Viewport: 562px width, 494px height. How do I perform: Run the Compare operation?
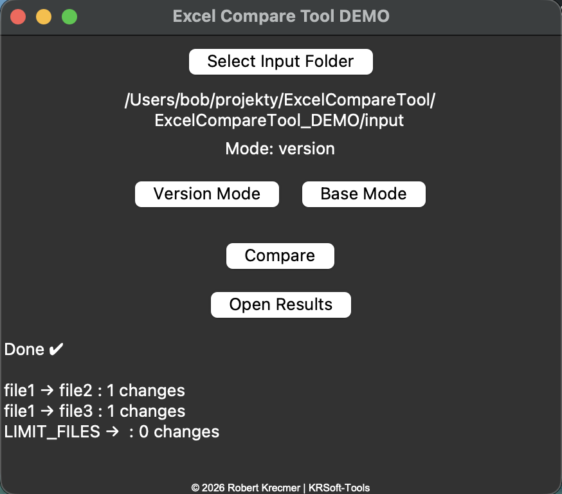pyautogui.click(x=280, y=255)
